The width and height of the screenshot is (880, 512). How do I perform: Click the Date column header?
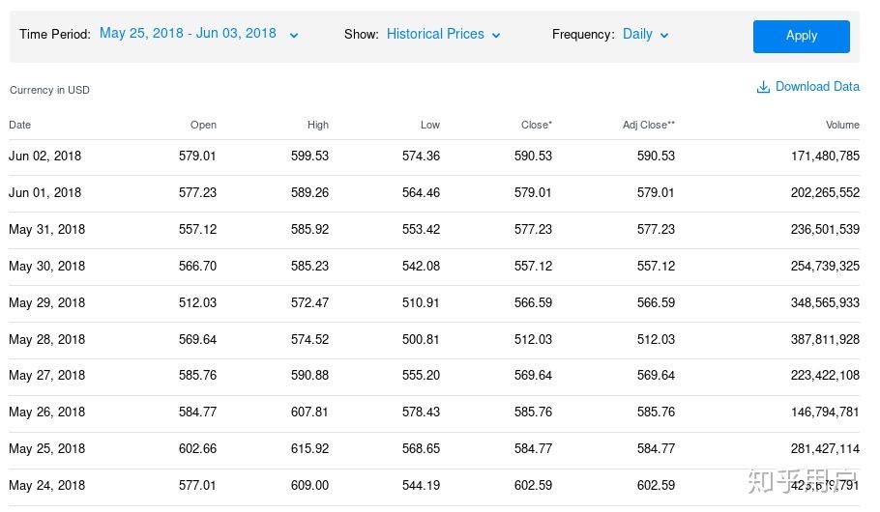coord(20,125)
